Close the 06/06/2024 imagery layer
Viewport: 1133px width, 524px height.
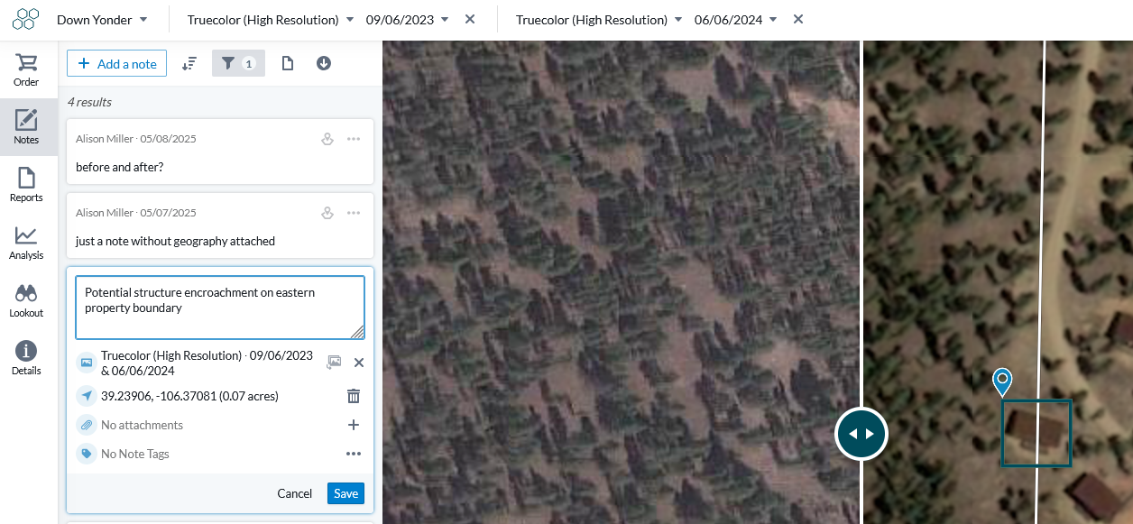[798, 19]
